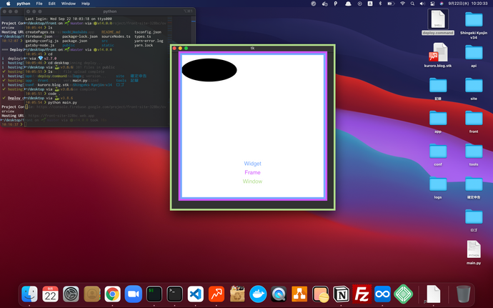This screenshot has height=308, width=493.
Task: Open Visual Studio Code from the Dock
Action: click(196, 294)
